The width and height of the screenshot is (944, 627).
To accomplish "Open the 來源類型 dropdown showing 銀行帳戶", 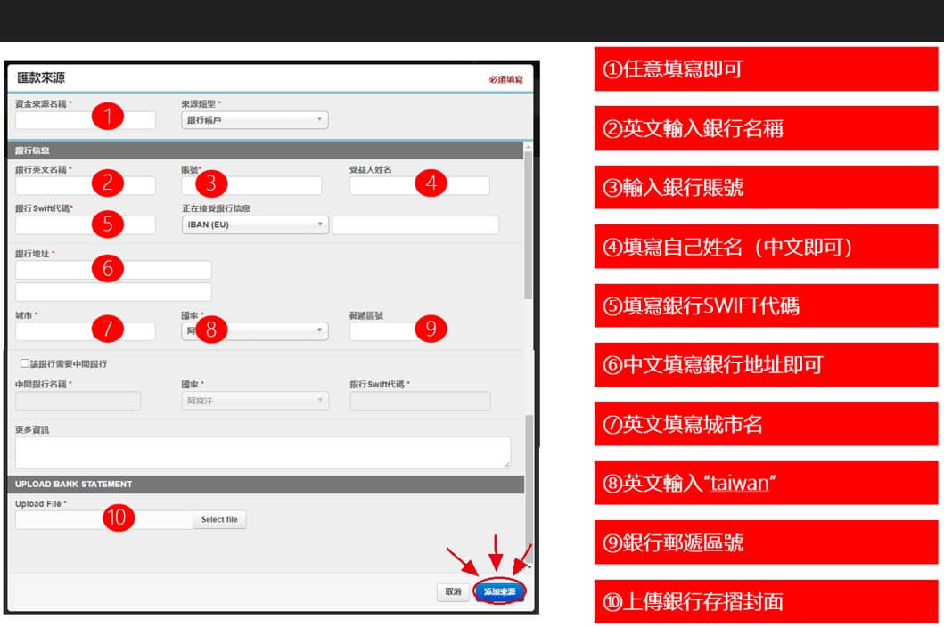I will (x=254, y=120).
